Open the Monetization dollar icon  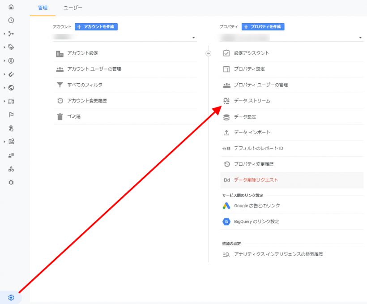11,60
